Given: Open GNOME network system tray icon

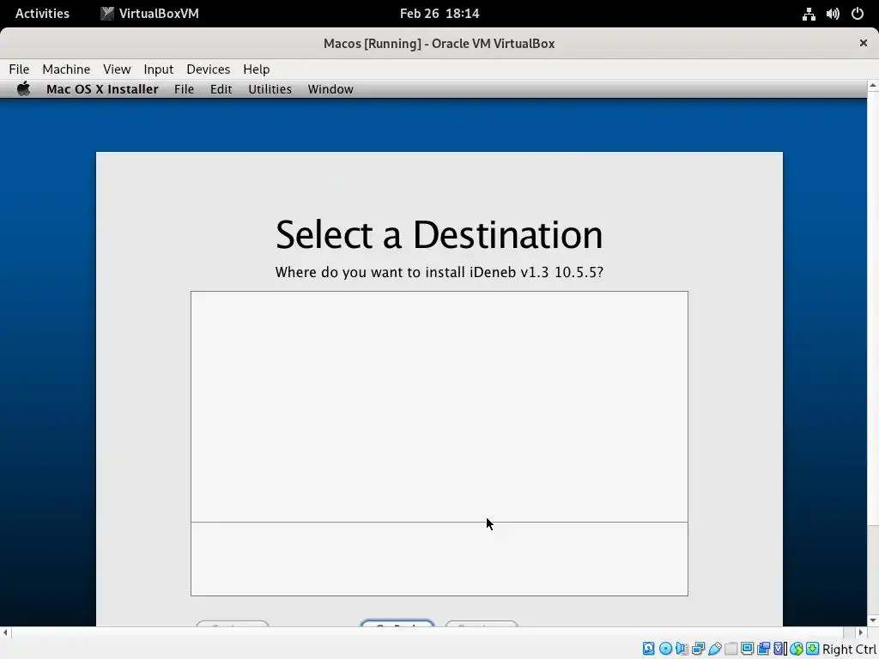Looking at the screenshot, I should pos(809,14).
